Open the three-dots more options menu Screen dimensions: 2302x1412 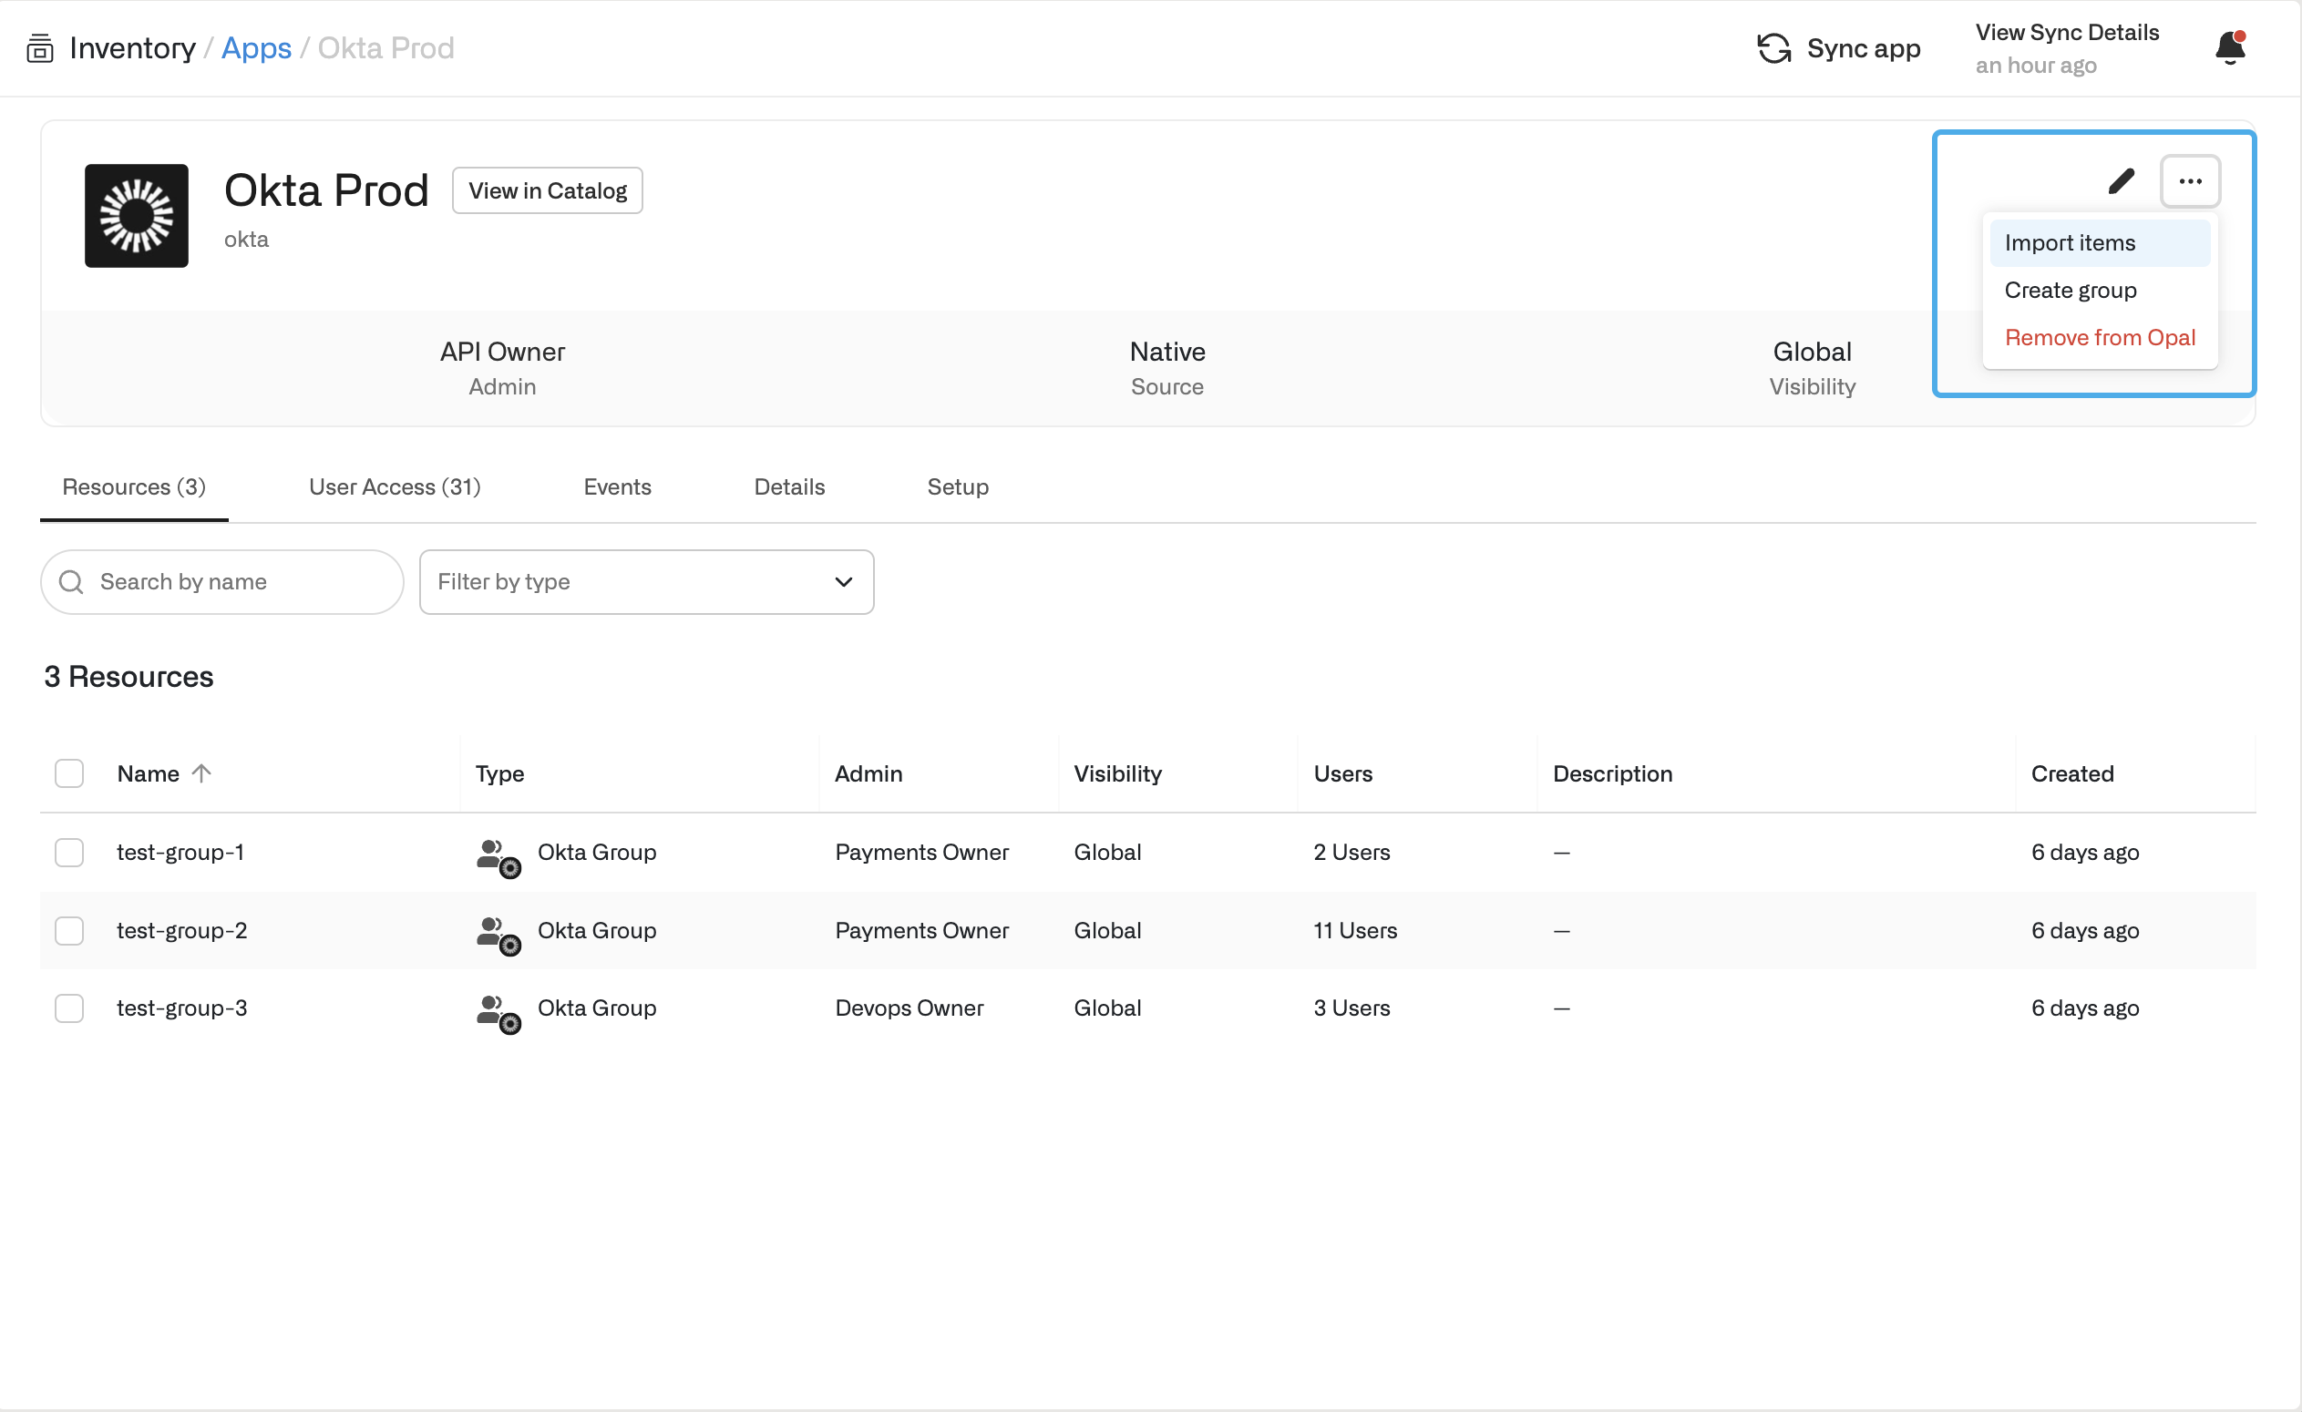click(2190, 181)
